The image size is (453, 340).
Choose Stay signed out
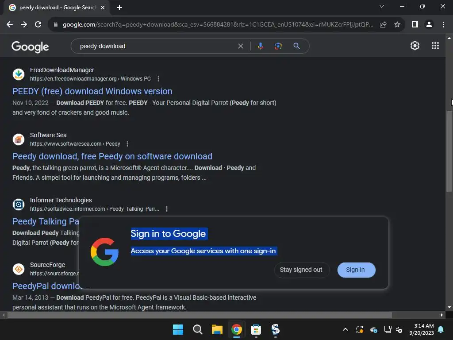tap(301, 270)
